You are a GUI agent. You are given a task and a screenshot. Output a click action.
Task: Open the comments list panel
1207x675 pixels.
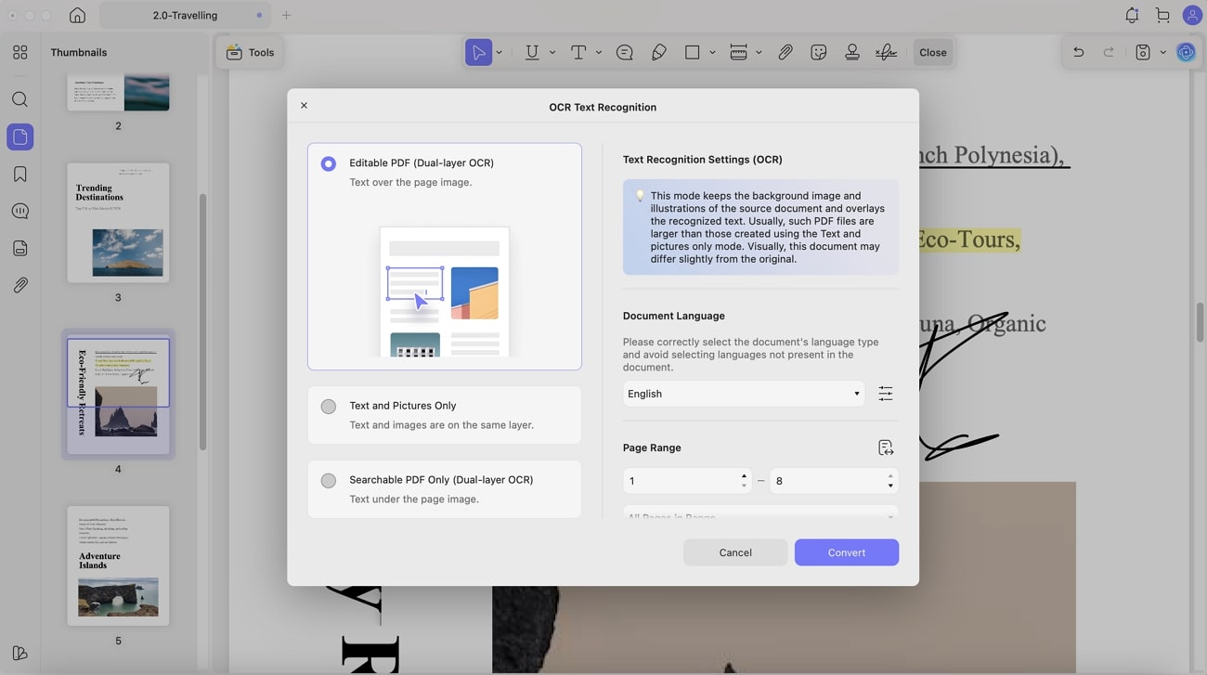pyautogui.click(x=20, y=212)
